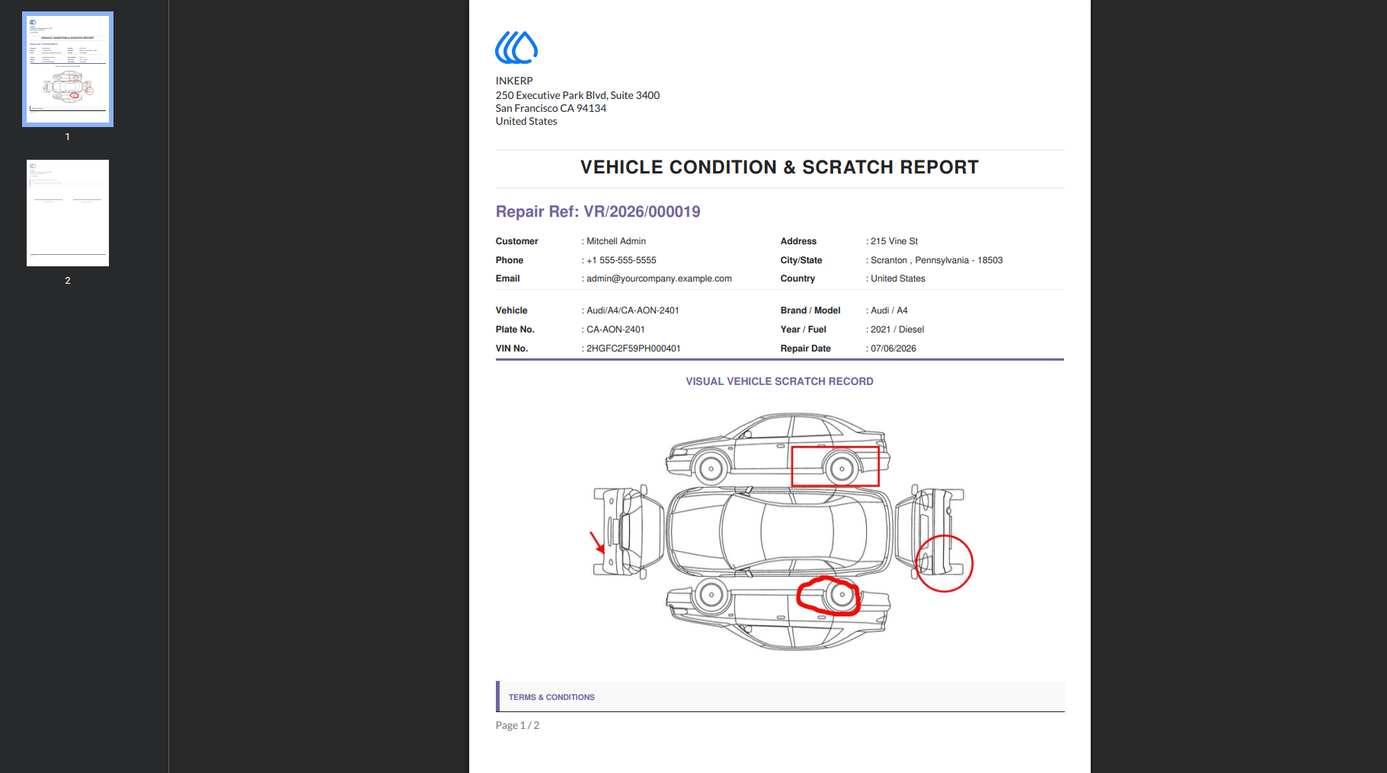Select vehicle value Audi/A4/CA-AON-2401
Image resolution: width=1387 pixels, height=773 pixels.
[633, 310]
